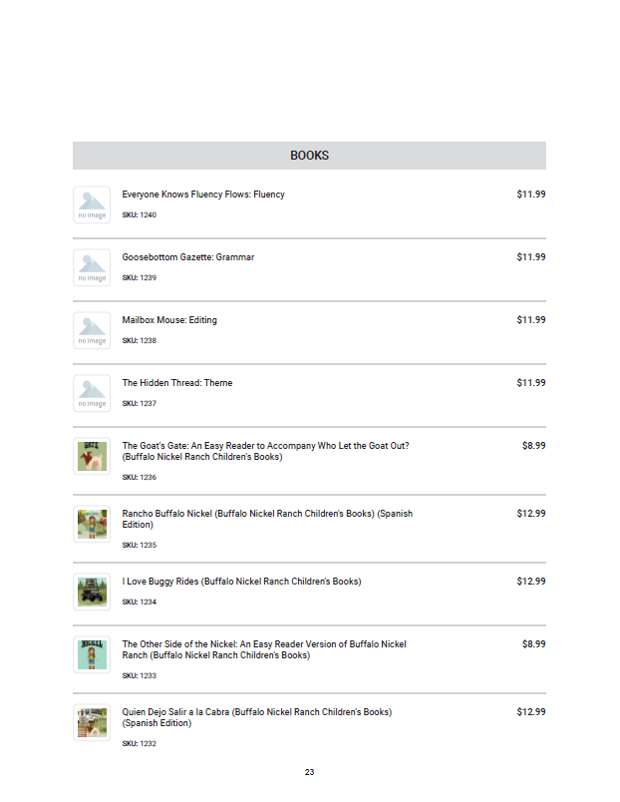The height and width of the screenshot is (802, 620).
Task: Click the Goosebottom Gazette no-image placeholder
Action: (92, 267)
